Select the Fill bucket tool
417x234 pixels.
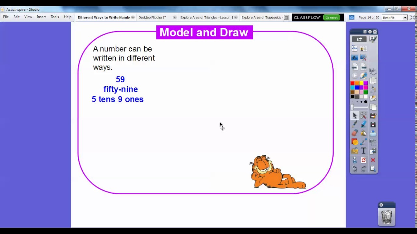(364, 133)
